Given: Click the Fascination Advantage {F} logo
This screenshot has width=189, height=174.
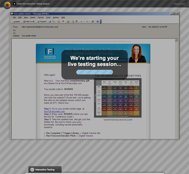Looking at the screenshot, I should (x=50, y=53).
